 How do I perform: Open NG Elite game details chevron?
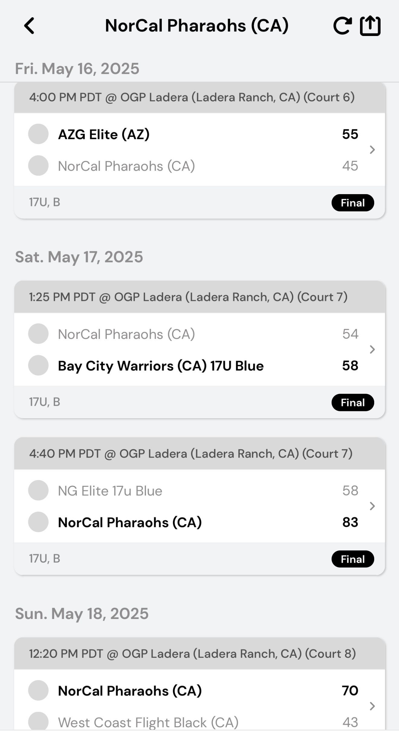pyautogui.click(x=372, y=506)
